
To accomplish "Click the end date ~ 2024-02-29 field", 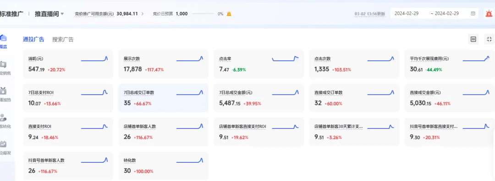I will (445, 14).
